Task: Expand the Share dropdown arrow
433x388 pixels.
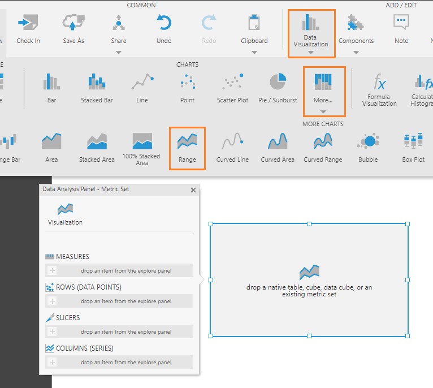Action: tap(119, 53)
